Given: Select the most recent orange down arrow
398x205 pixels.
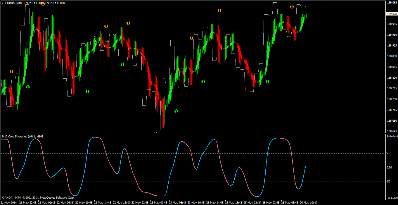Looking at the screenshot, I should pyautogui.click(x=292, y=7).
